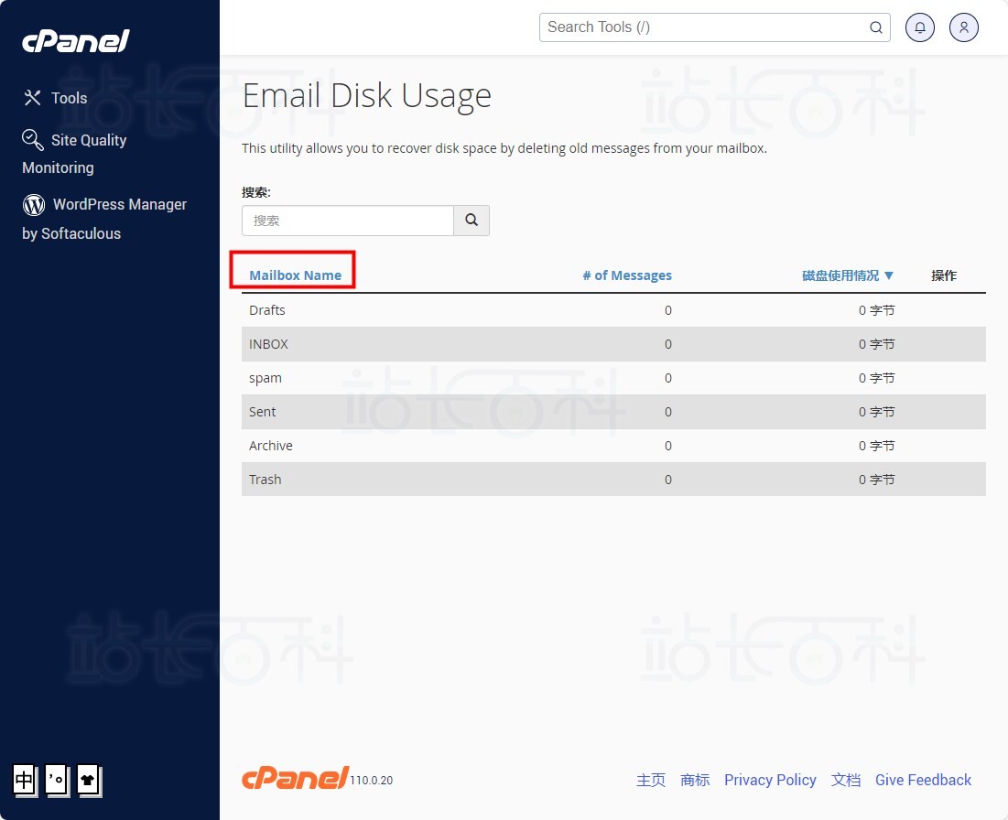Screen dimensions: 1008x820
Task: Sort table by Mailbox Name
Action: [295, 275]
